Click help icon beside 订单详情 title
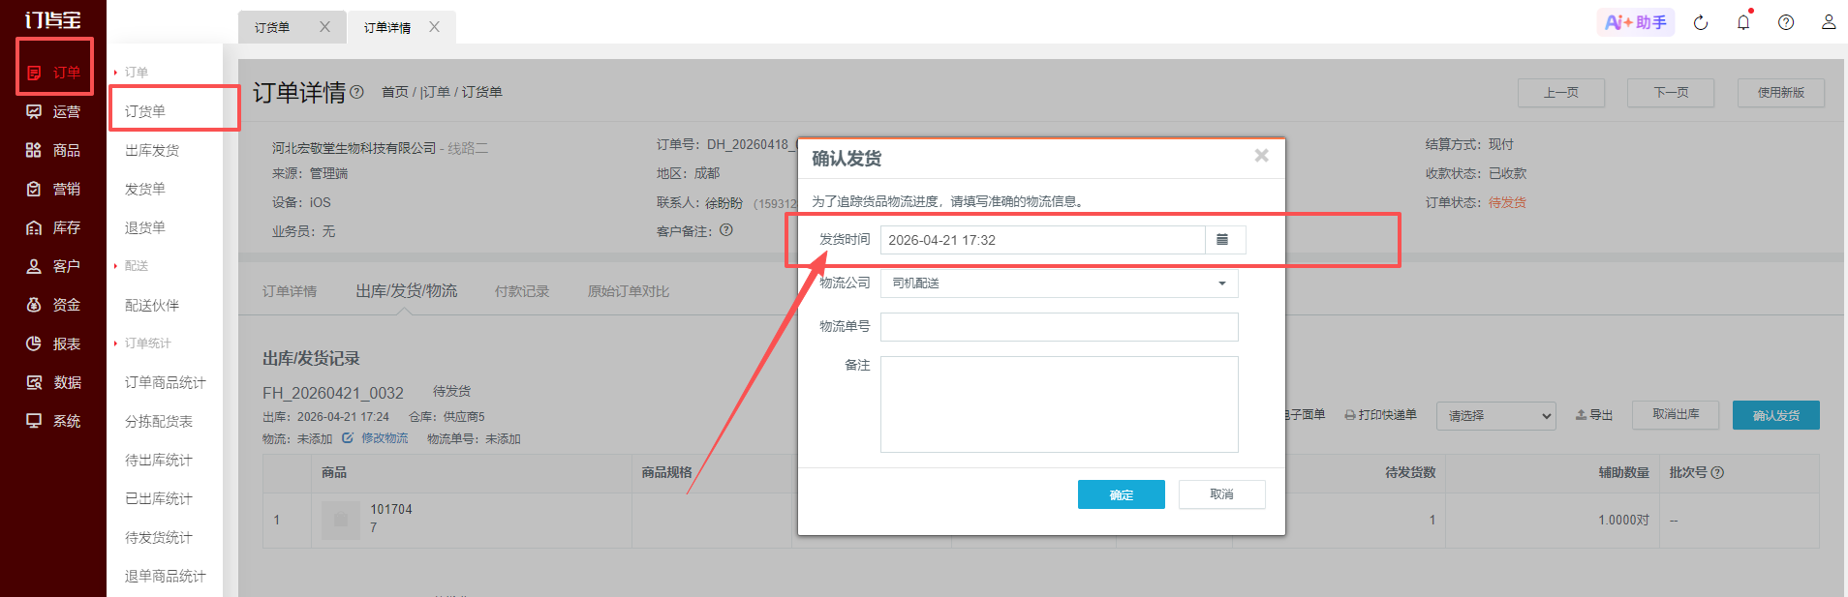Viewport: 1848px width, 597px height. (x=356, y=92)
